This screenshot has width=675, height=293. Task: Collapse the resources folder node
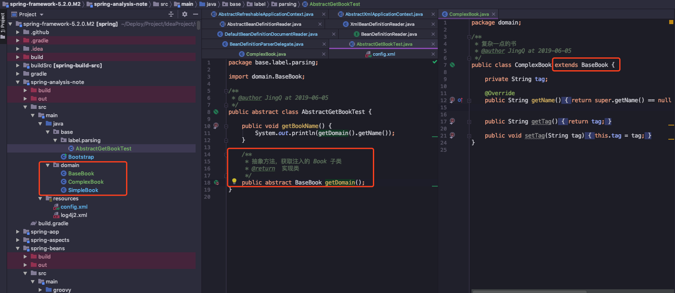click(40, 198)
